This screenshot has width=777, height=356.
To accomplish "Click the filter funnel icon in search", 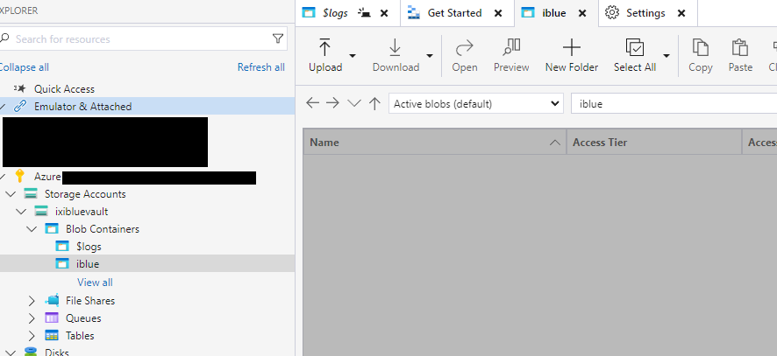I will click(x=278, y=39).
